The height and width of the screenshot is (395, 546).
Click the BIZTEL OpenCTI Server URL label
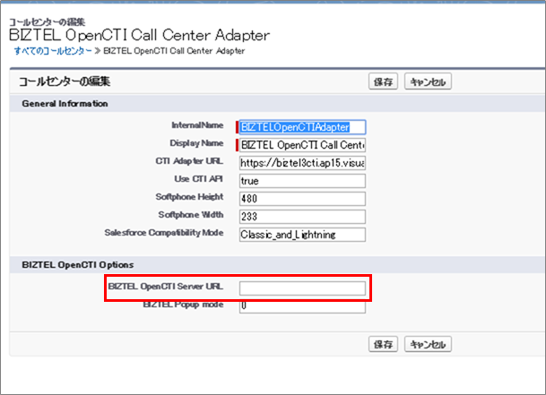[x=166, y=287]
